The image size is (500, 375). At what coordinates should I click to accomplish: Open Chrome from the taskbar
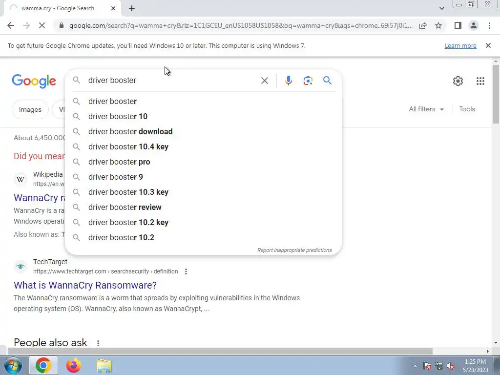43,365
